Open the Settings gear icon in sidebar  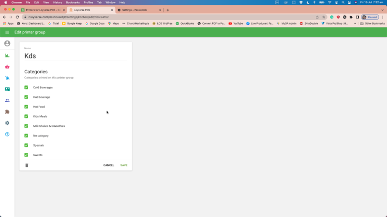[7, 123]
